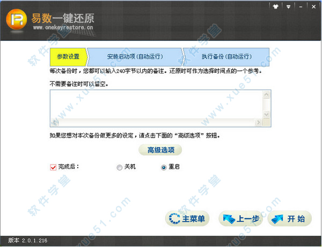Screen dimensions: 322x247
Task: Go back to 主菜单 main menu
Action: [x=187, y=219]
